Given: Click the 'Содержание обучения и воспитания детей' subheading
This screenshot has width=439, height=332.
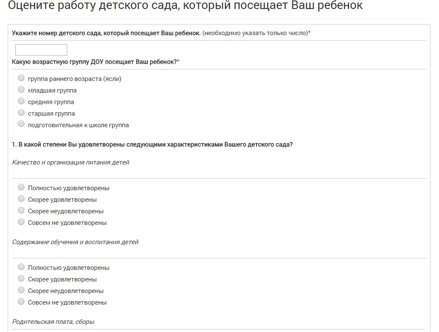Looking at the screenshot, I should pyautogui.click(x=75, y=242).
